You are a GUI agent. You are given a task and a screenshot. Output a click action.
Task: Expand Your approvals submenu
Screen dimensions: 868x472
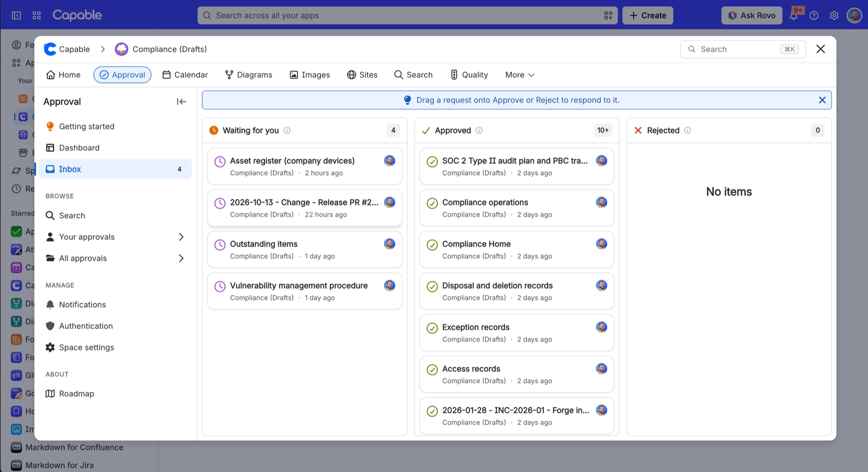pos(181,237)
